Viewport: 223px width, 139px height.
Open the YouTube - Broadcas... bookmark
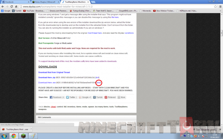tap(34, 11)
